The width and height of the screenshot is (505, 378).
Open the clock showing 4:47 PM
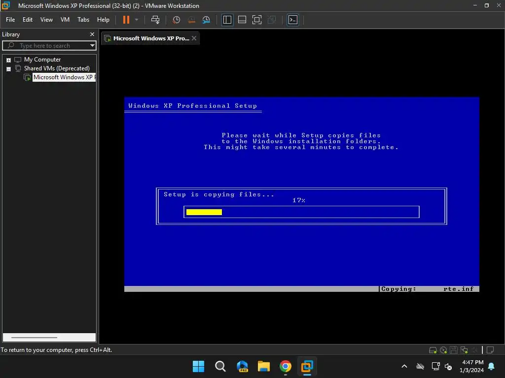click(471, 366)
